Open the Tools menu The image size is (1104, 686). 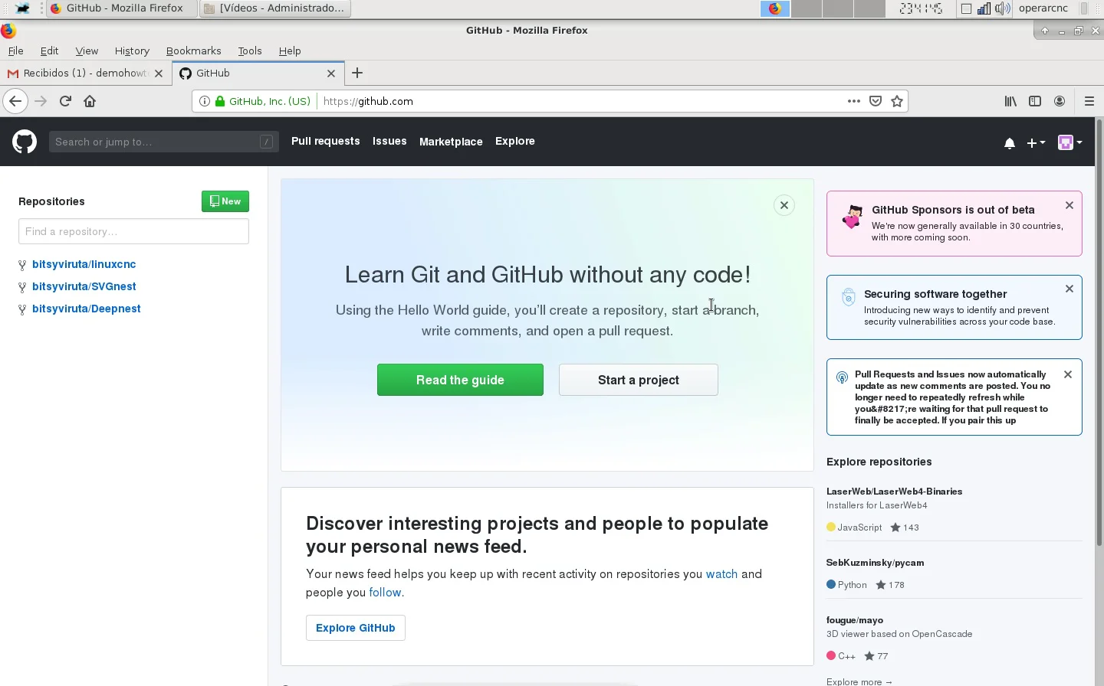coord(250,51)
